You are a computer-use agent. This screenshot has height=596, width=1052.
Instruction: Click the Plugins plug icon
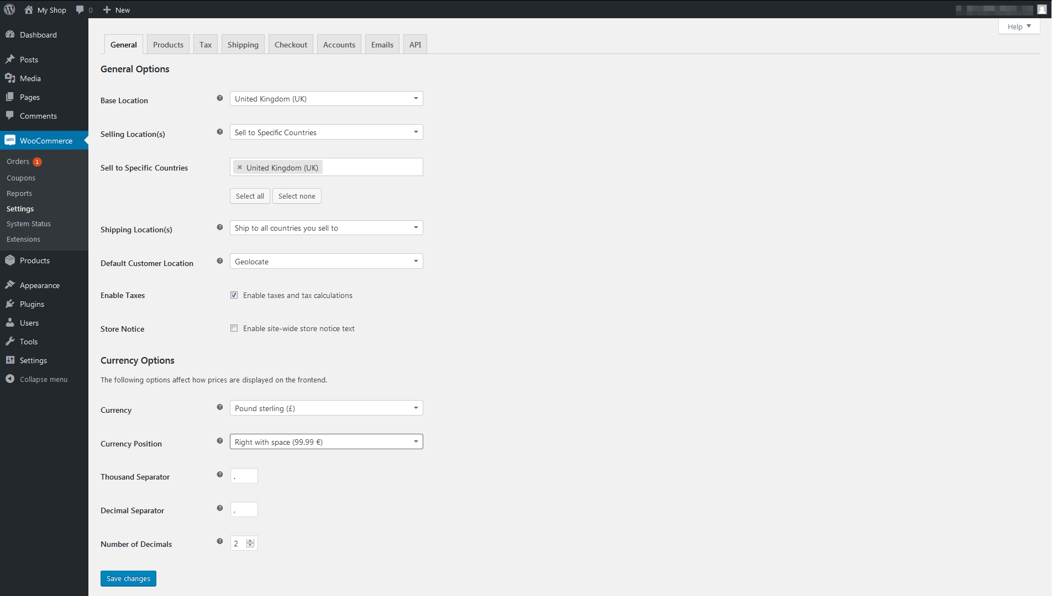(x=10, y=304)
